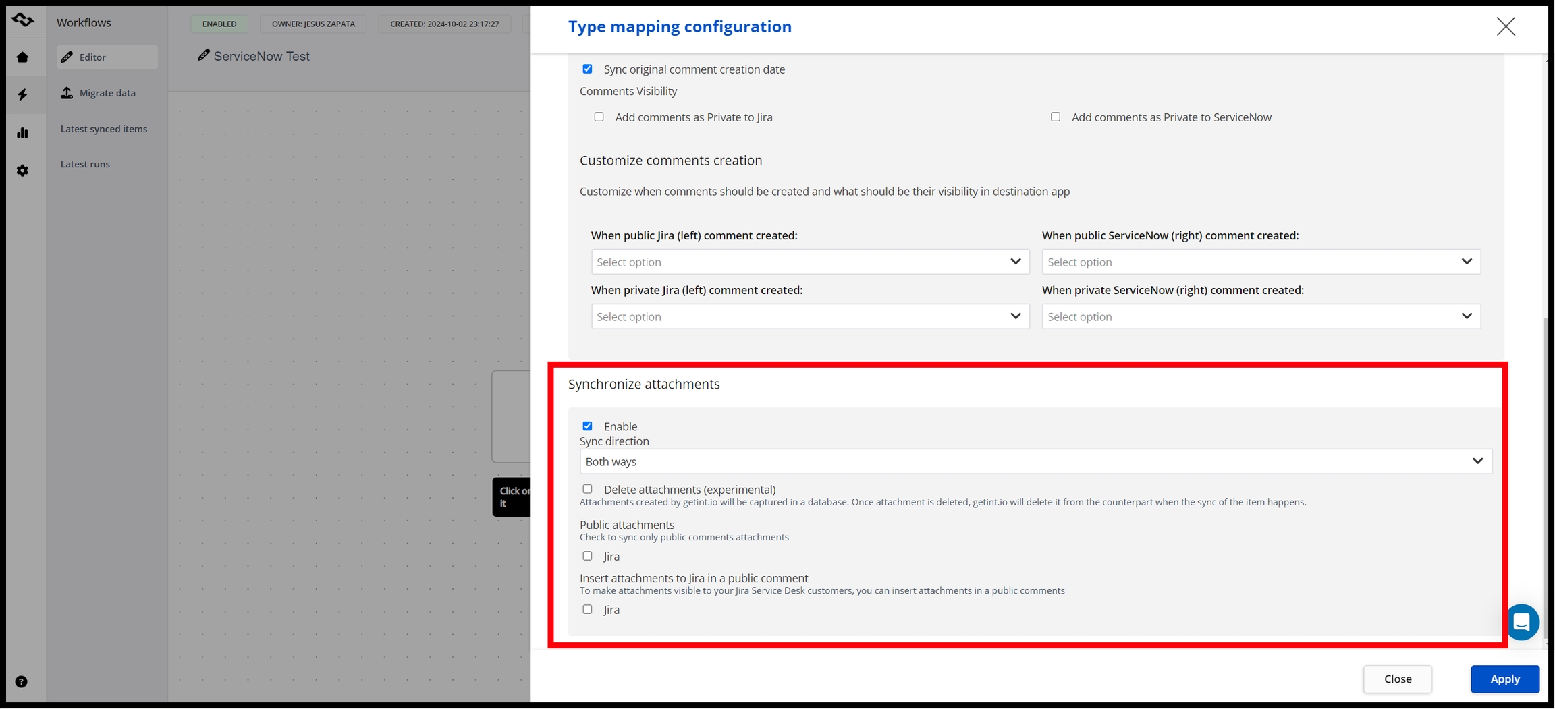Click the getint logo icon
The width and height of the screenshot is (1555, 709).
(x=23, y=20)
